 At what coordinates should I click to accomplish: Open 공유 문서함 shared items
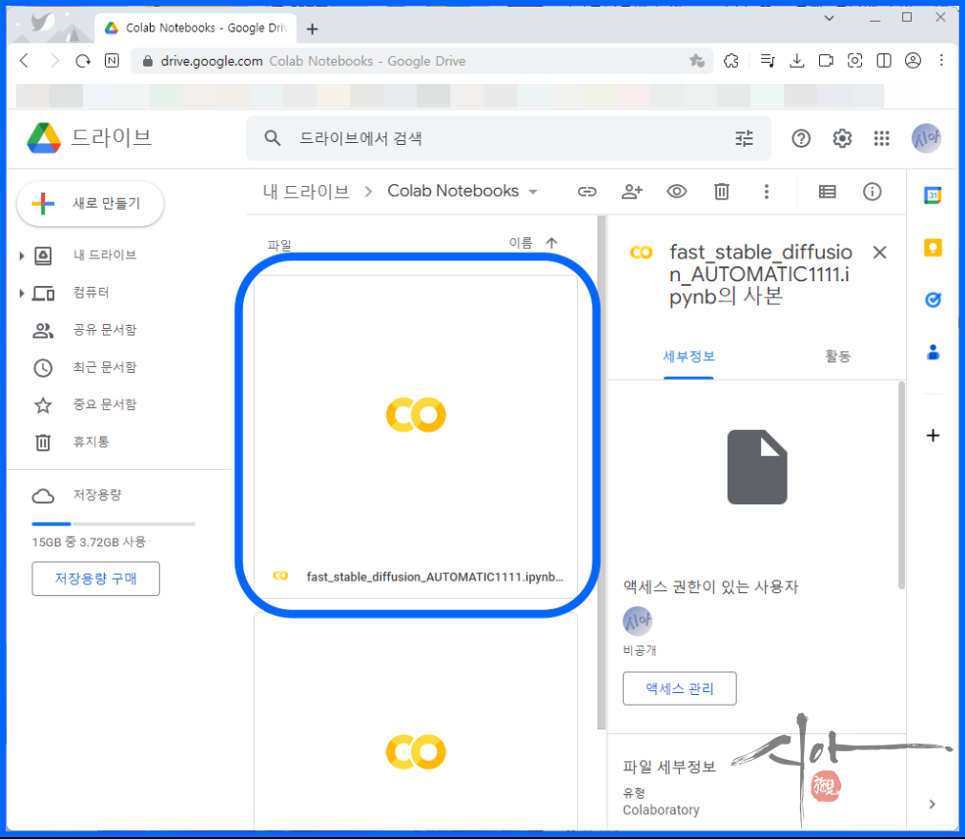[x=105, y=331]
